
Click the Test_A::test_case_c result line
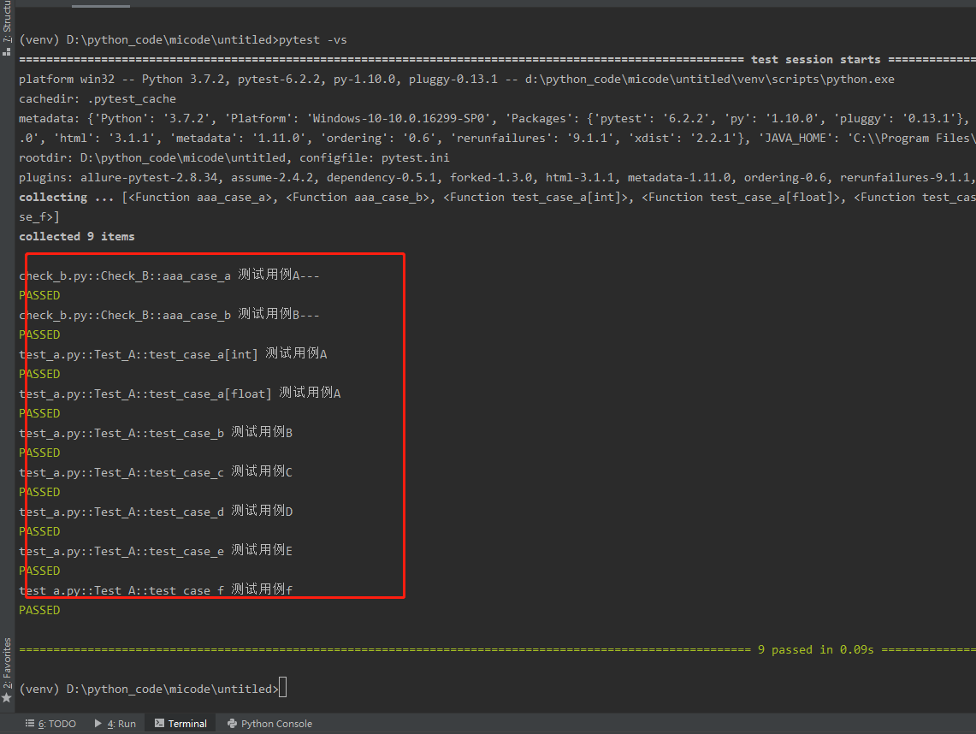pos(156,472)
